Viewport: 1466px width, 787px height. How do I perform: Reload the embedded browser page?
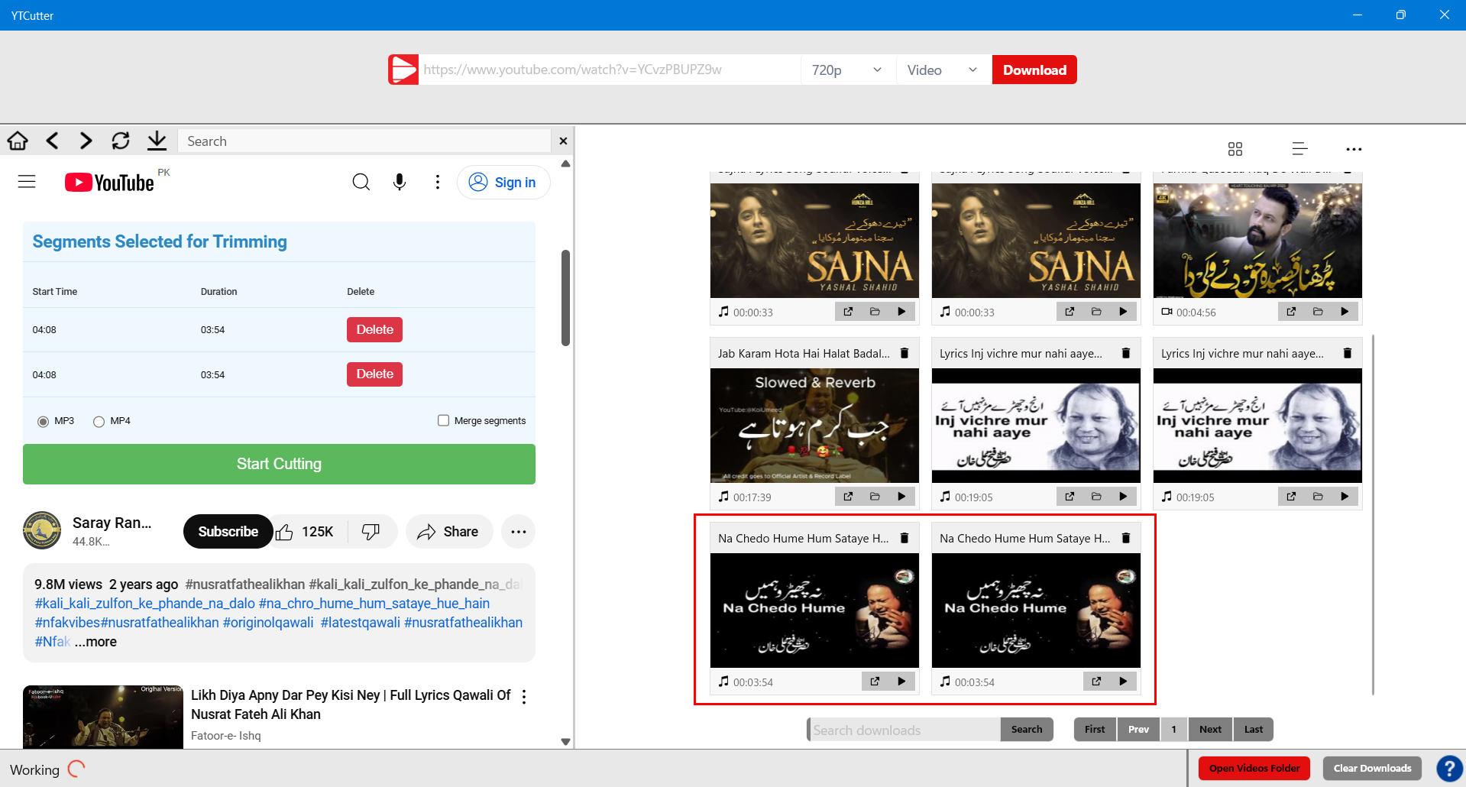121,141
